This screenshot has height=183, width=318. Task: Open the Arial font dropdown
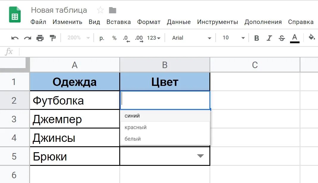pos(192,38)
